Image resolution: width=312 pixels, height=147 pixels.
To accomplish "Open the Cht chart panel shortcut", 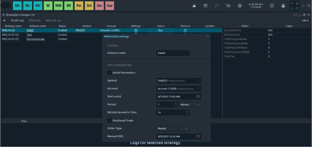I will coord(17,5).
